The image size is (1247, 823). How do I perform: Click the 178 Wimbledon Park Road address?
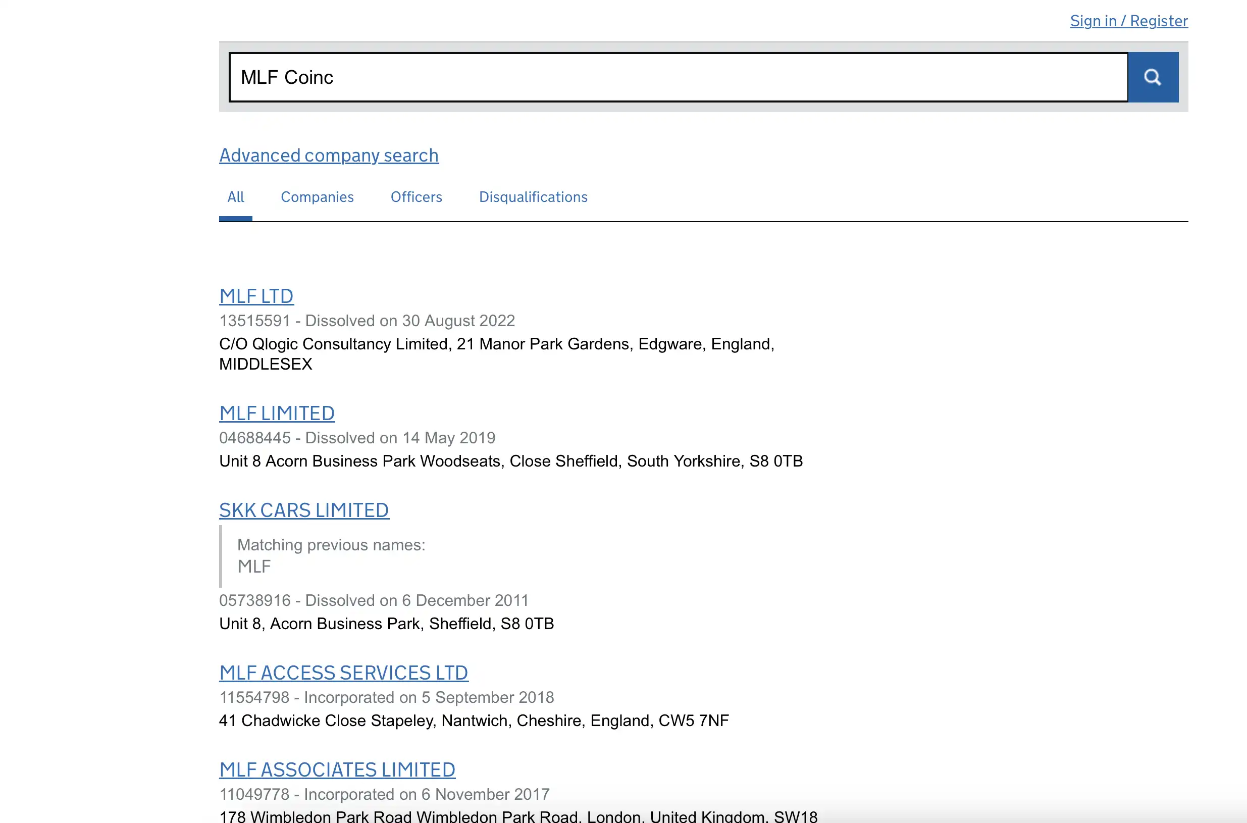(x=518, y=816)
